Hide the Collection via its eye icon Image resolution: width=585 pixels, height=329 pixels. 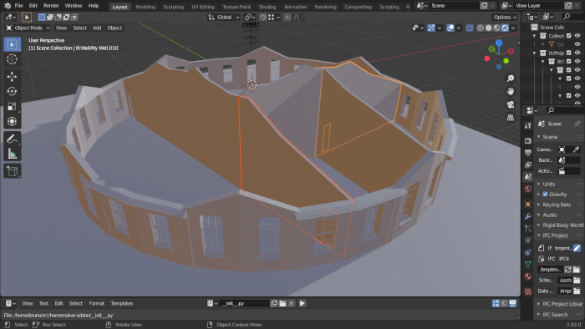(x=577, y=36)
